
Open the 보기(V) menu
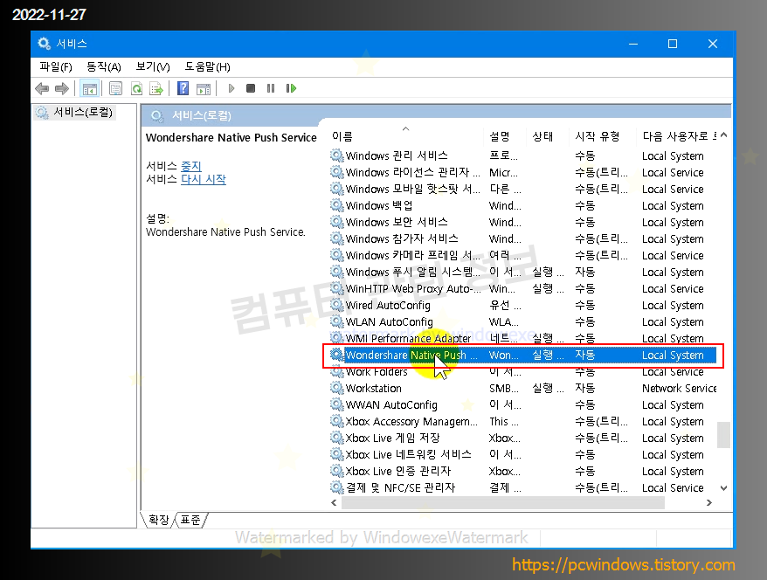(x=153, y=66)
